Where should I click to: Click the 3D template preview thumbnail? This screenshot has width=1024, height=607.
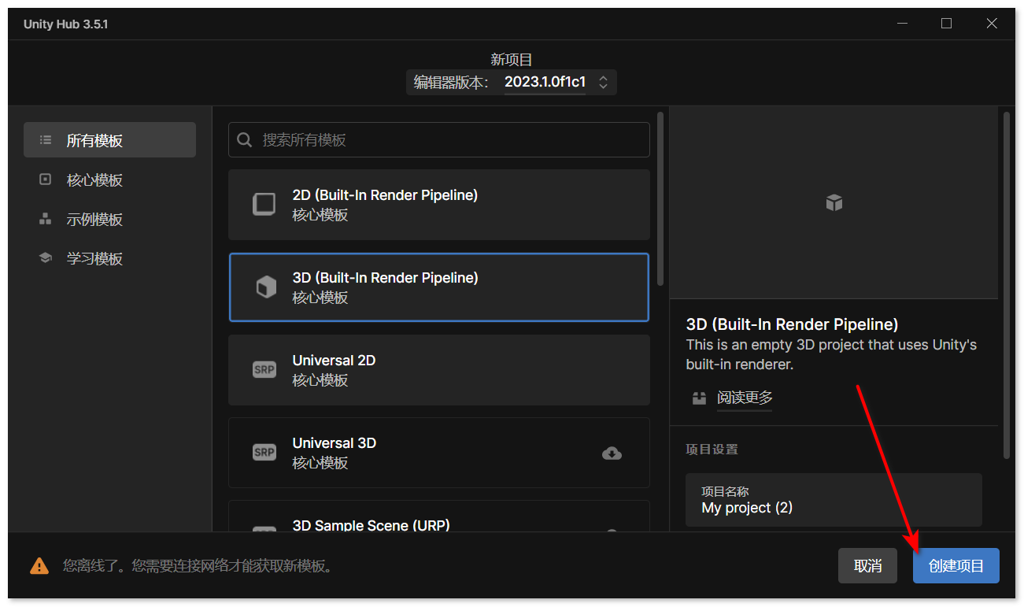pos(834,203)
